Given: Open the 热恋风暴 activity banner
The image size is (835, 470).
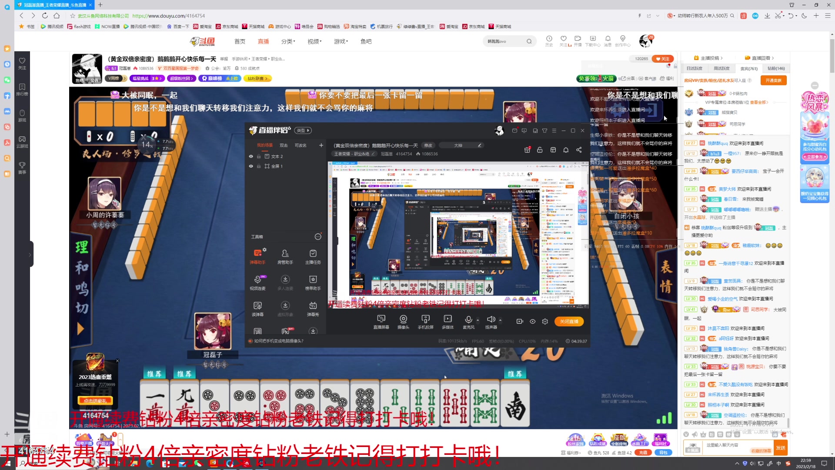Looking at the screenshot, I should coord(815,126).
